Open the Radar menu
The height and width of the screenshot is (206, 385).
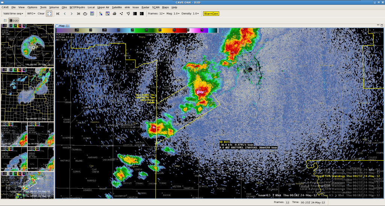tap(146, 7)
